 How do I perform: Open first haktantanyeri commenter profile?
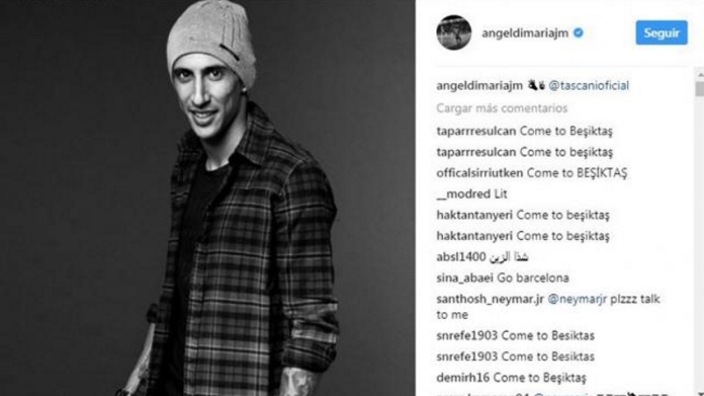click(x=475, y=215)
